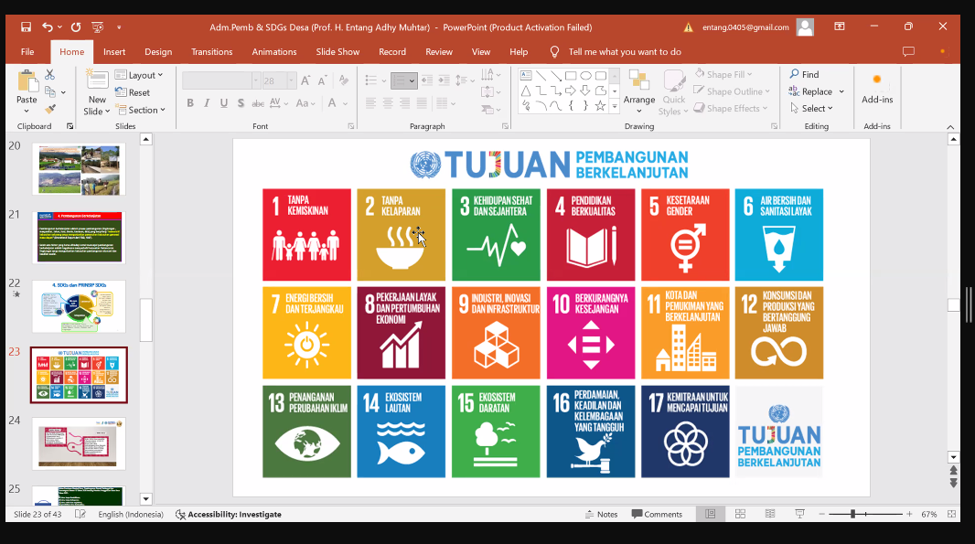Click the Format Painter brush icon

[x=50, y=109]
